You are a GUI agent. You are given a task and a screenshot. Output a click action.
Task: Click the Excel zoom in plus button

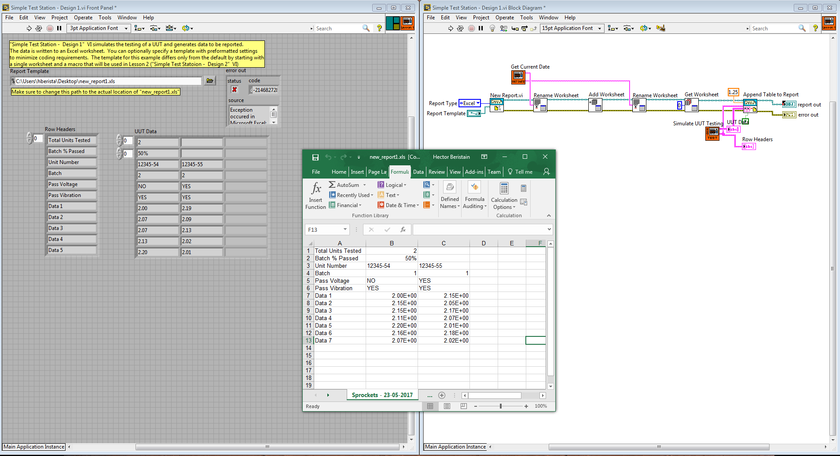click(x=526, y=406)
